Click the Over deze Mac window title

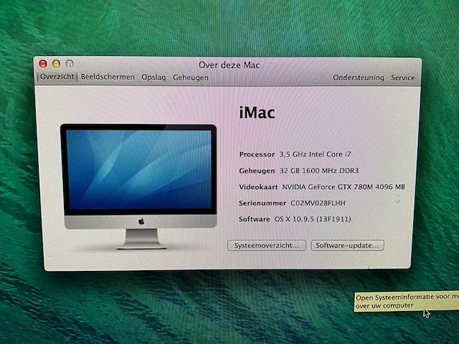pos(229,65)
